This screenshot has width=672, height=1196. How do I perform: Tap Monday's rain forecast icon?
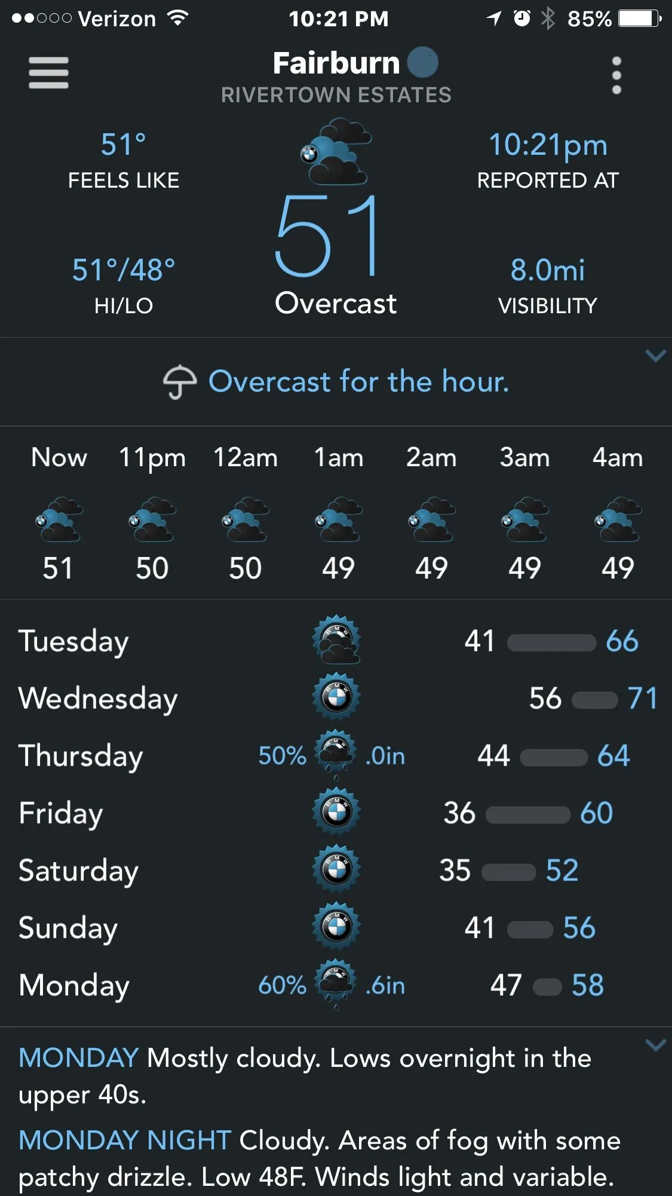(336, 984)
